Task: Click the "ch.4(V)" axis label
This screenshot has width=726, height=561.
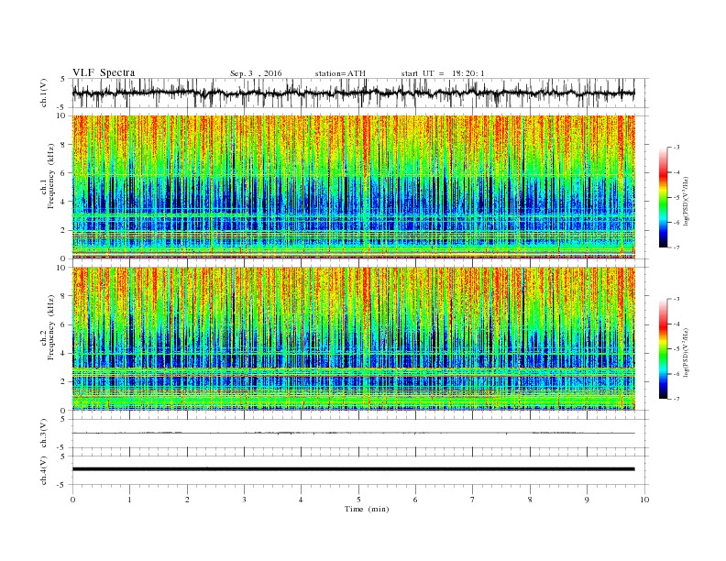Action: 44,470
